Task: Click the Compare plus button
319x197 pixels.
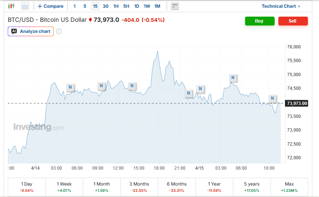Action: tap(51, 6)
